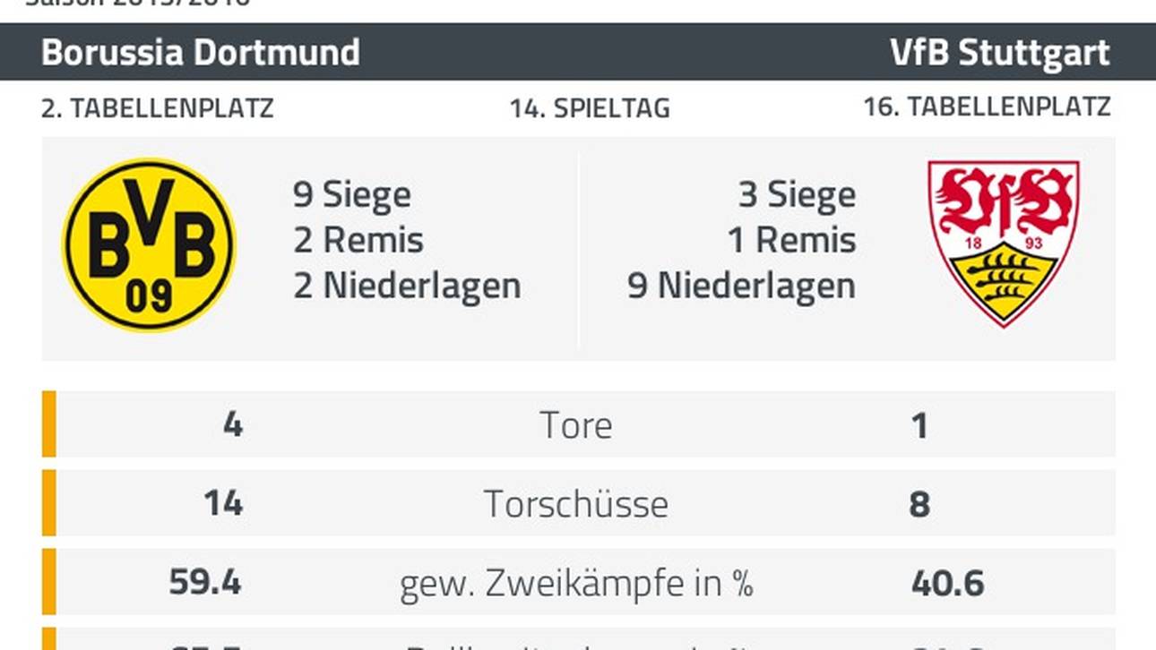Click the orange marker beside the Tore row
Image resolution: width=1156 pixels, height=650 pixels.
pyautogui.click(x=49, y=424)
